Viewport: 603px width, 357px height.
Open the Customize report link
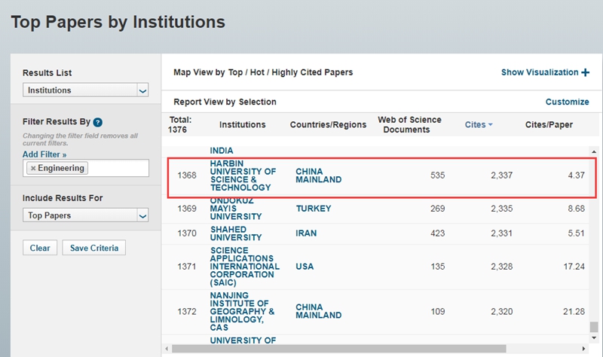pos(567,102)
